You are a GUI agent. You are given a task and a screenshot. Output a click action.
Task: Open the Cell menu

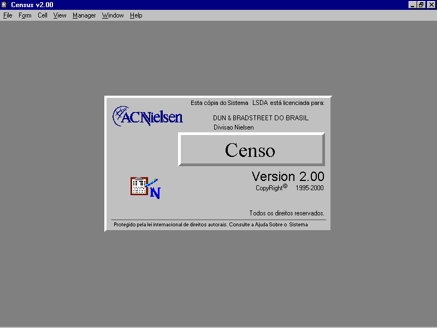coord(43,15)
